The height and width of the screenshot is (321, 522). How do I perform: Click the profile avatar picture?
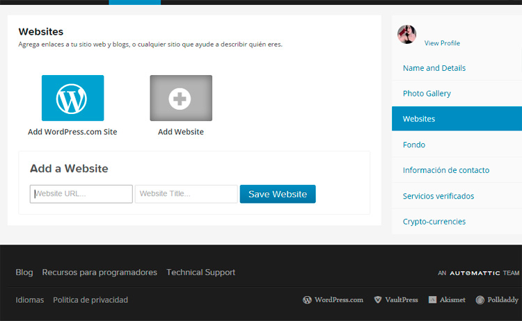[x=406, y=34]
